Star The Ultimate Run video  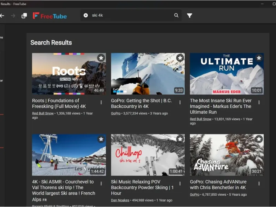pos(259,58)
